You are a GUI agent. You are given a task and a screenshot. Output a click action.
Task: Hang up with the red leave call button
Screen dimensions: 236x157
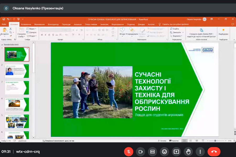[214, 152]
